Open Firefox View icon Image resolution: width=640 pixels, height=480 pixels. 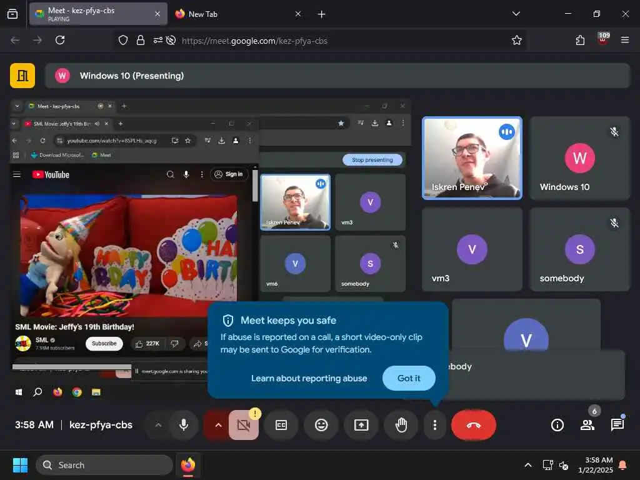12,14
